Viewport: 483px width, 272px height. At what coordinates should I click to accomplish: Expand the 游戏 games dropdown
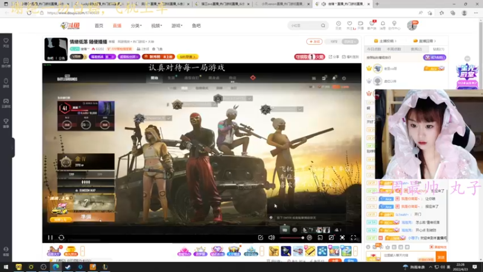(177, 25)
